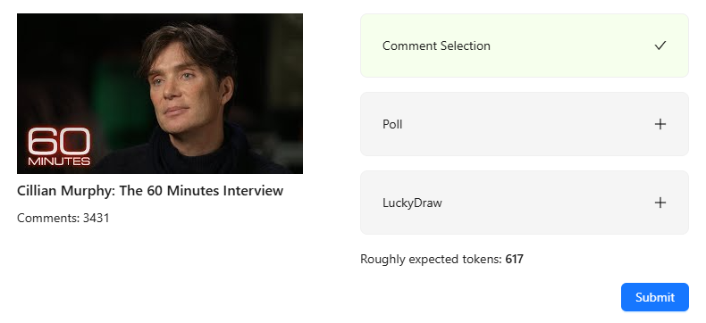This screenshot has width=706, height=323.
Task: Submit the selected options
Action: [x=655, y=297]
